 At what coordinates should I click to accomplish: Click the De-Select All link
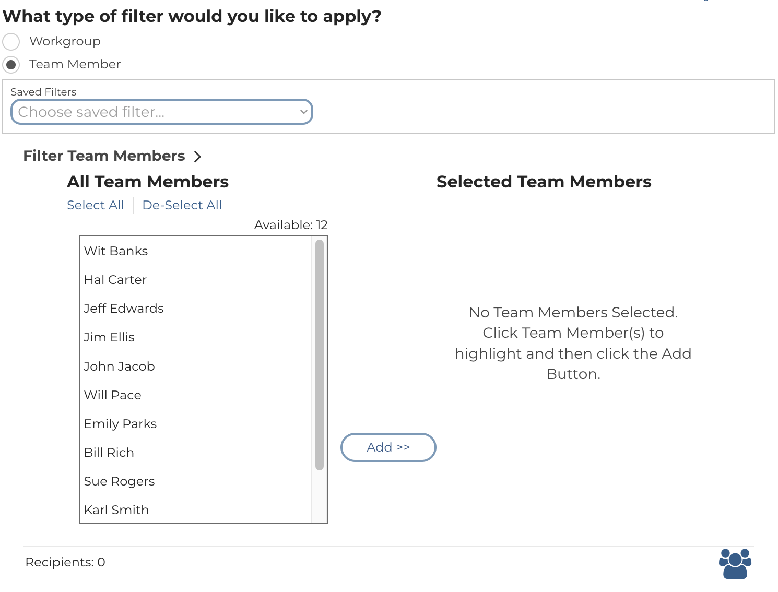click(182, 205)
